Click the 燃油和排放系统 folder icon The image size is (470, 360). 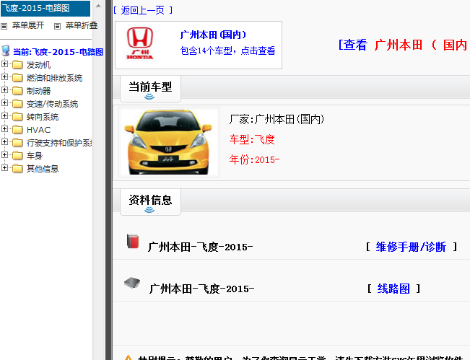[x=17, y=78]
